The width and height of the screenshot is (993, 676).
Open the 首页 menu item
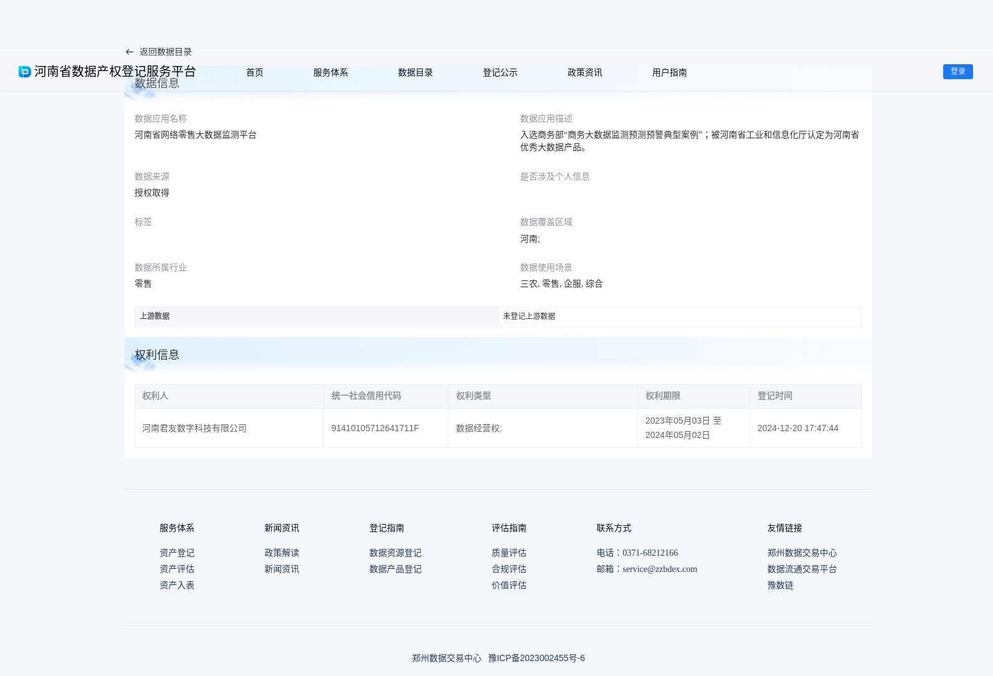[x=255, y=72]
